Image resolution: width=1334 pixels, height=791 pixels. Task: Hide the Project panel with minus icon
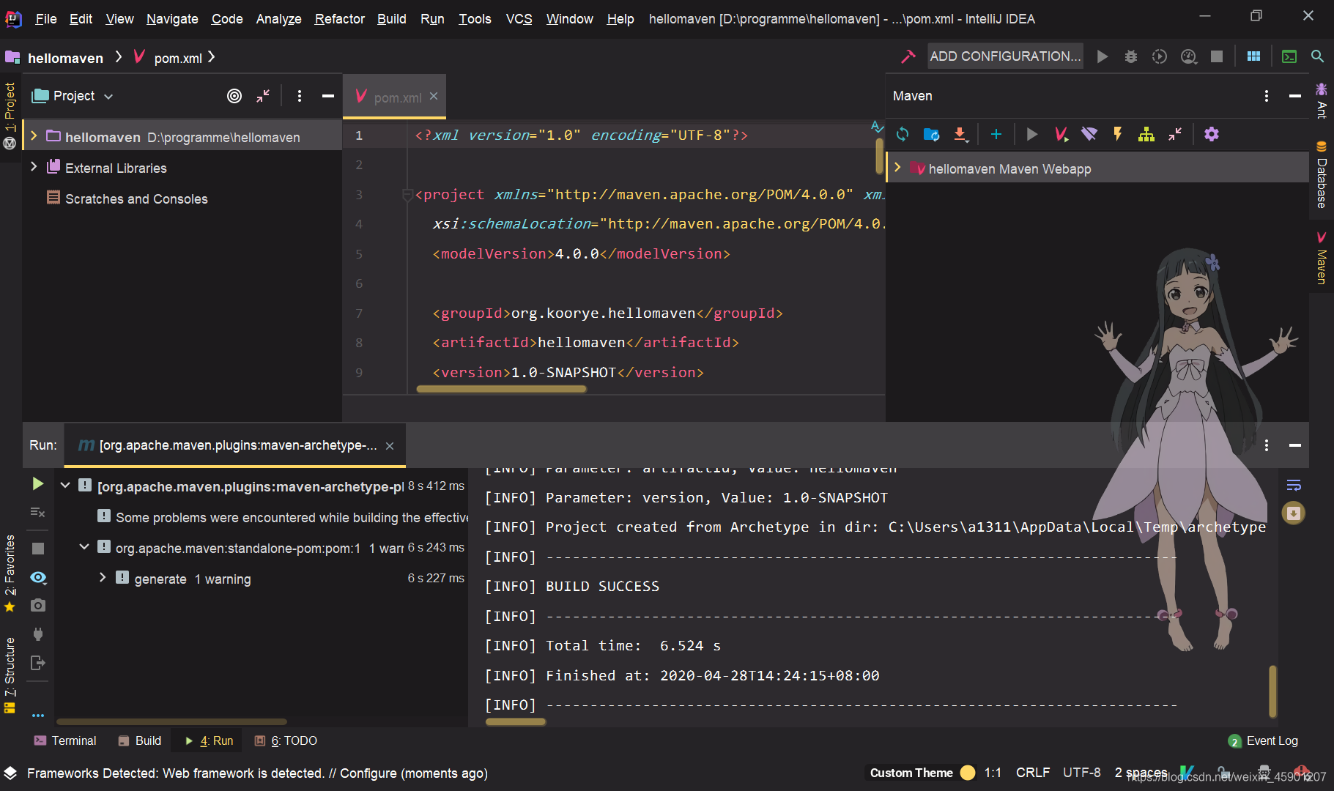click(x=328, y=96)
